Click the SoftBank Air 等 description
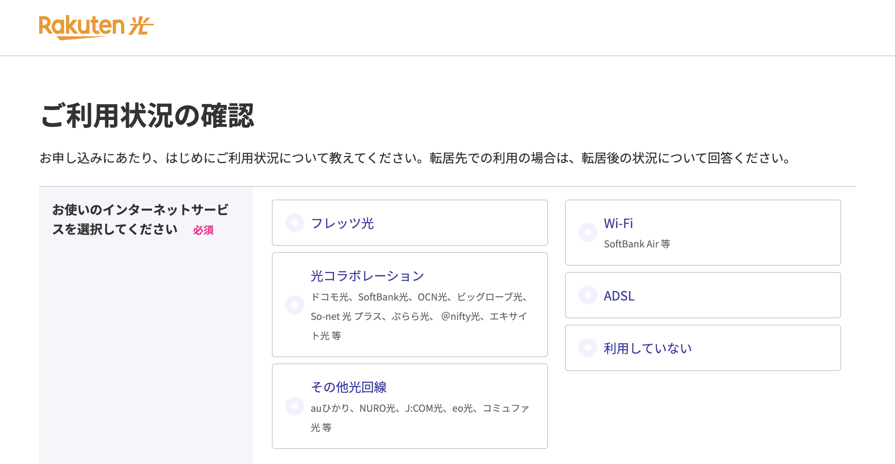Image resolution: width=895 pixels, height=464 pixels. pyautogui.click(x=637, y=244)
